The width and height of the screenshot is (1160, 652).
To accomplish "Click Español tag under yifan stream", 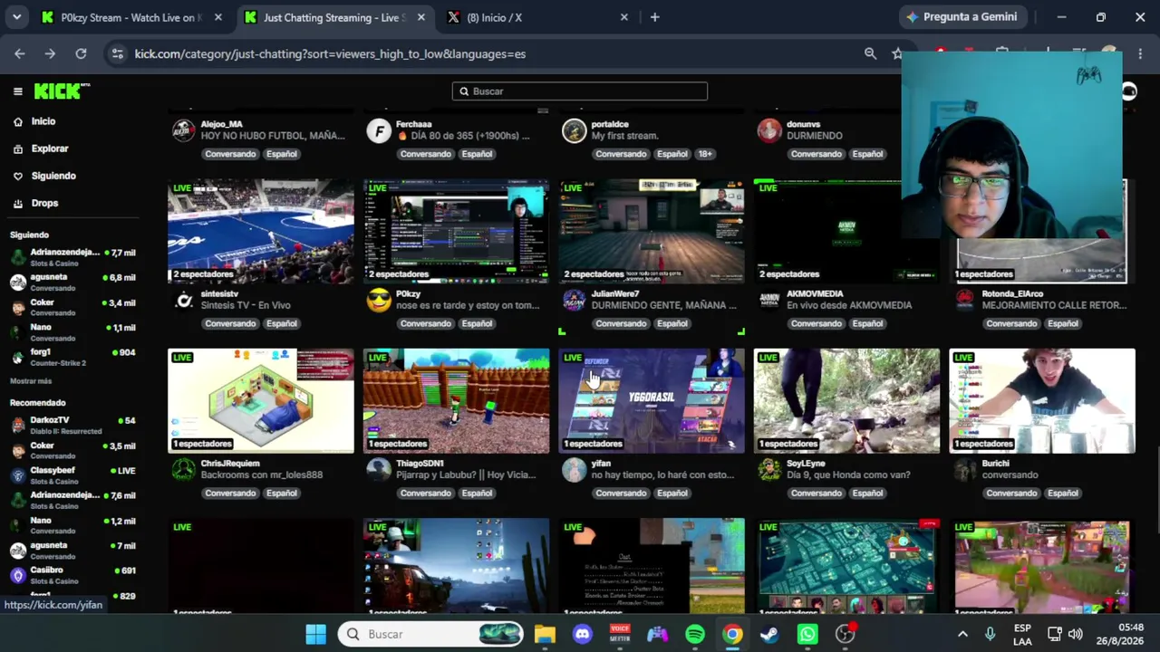I will click(x=672, y=494).
